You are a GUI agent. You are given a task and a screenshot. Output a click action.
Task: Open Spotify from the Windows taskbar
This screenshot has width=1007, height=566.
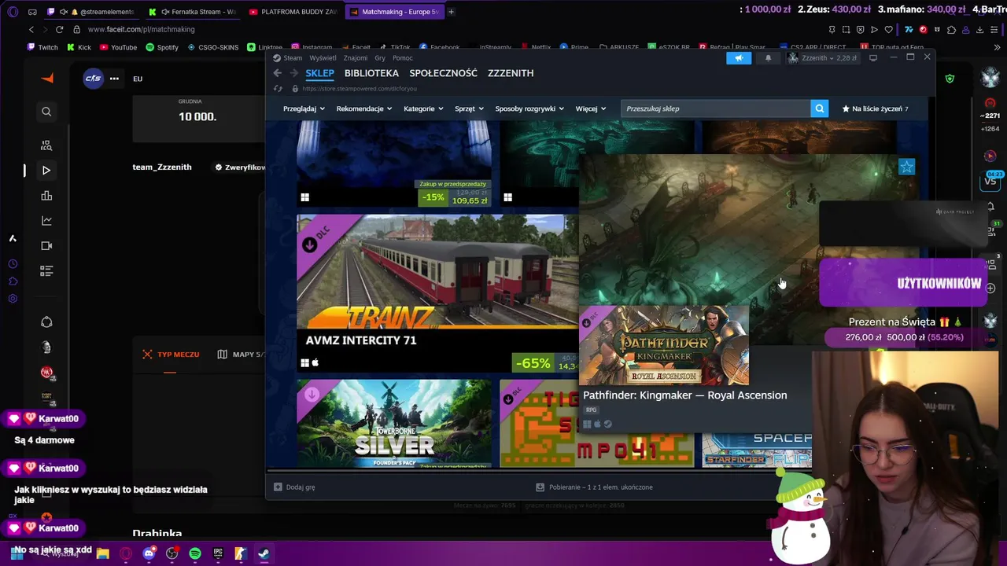[x=195, y=553]
